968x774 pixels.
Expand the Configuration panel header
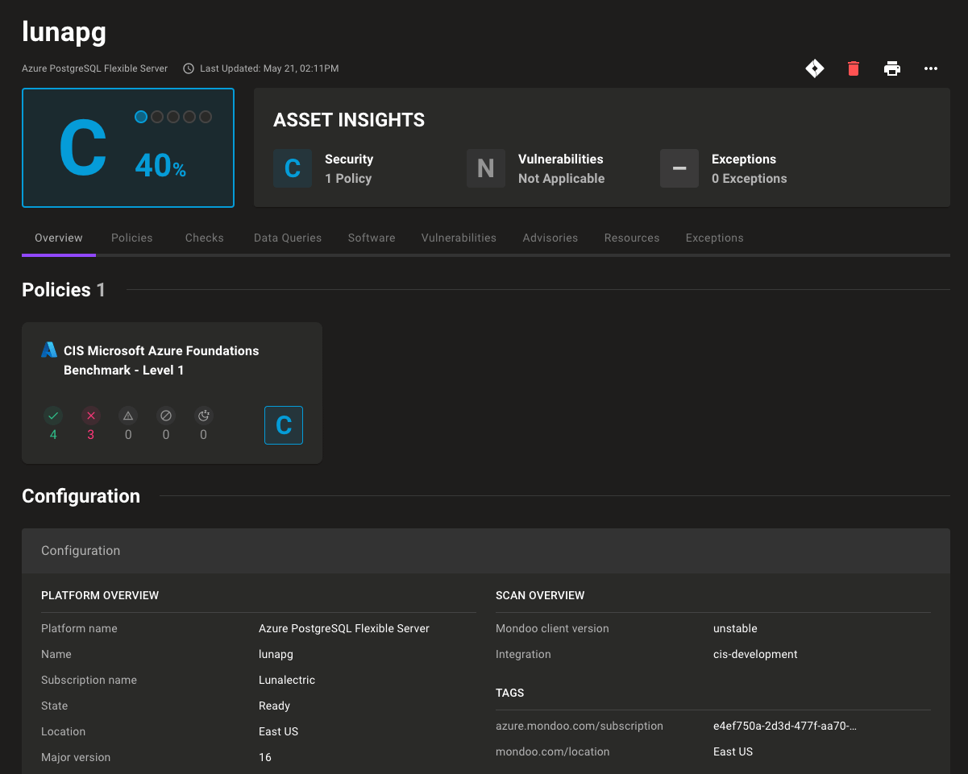81,551
